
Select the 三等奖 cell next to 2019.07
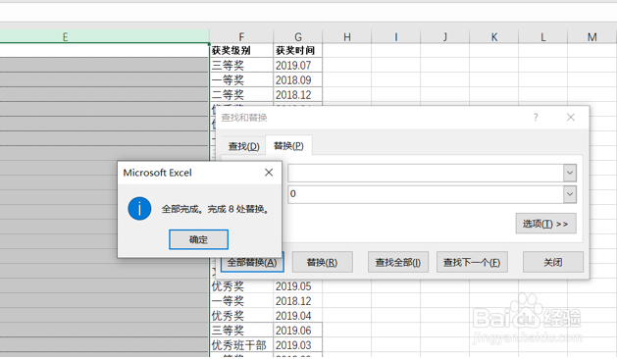(x=241, y=65)
